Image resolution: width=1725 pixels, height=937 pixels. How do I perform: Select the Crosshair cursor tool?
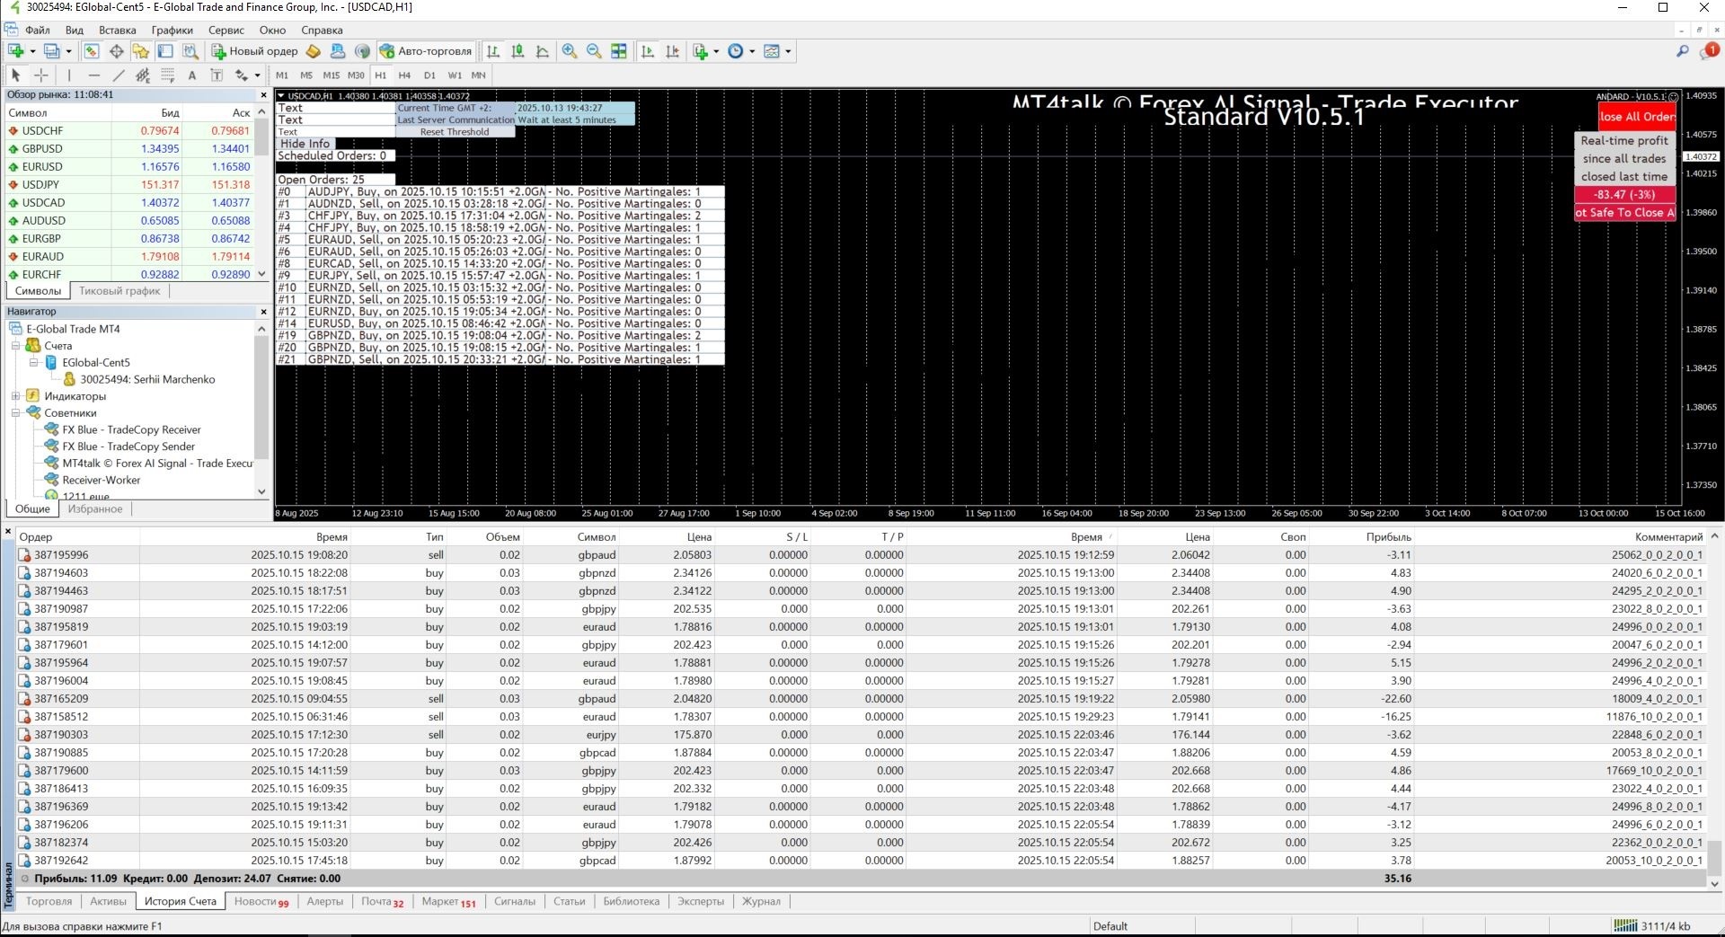coord(41,75)
